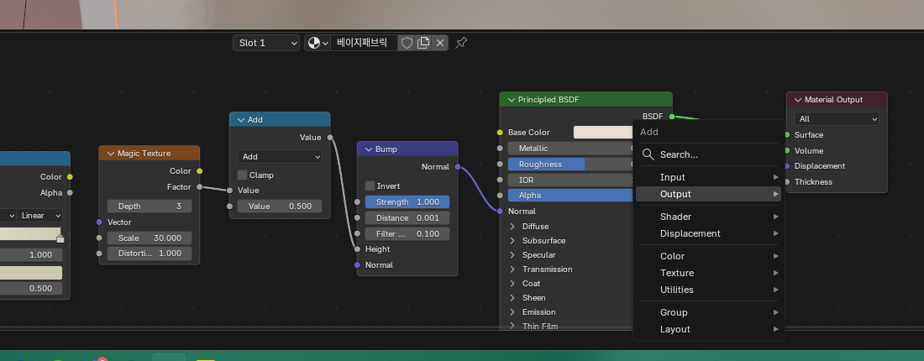Enable the Clamp checkbox in Add node

(x=242, y=175)
